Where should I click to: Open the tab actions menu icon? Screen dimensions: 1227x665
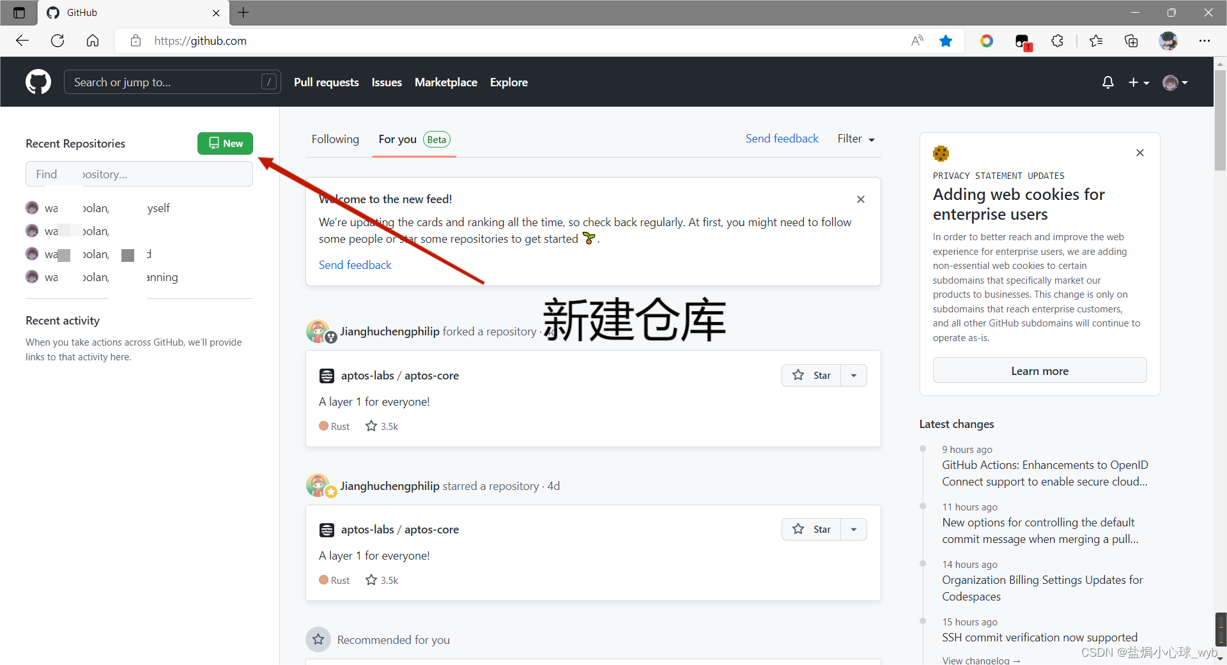19,13
